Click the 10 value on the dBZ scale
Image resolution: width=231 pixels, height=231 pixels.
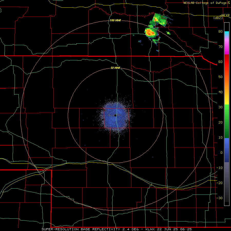[220, 138]
